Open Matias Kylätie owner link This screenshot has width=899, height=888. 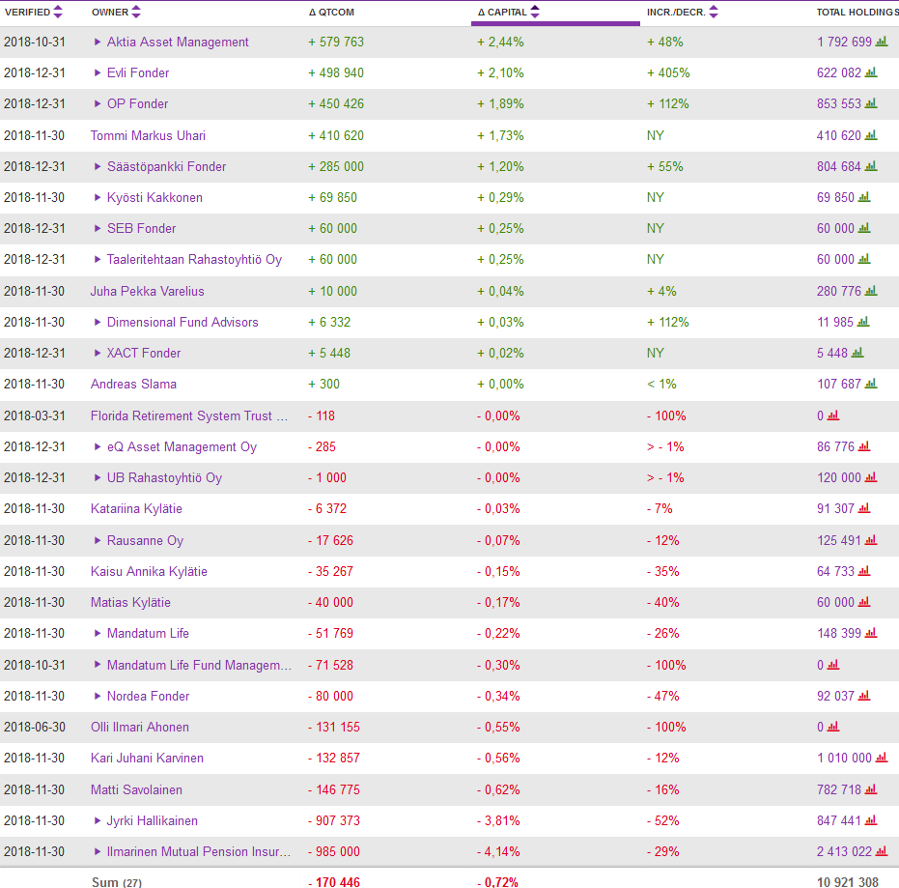click(x=130, y=602)
